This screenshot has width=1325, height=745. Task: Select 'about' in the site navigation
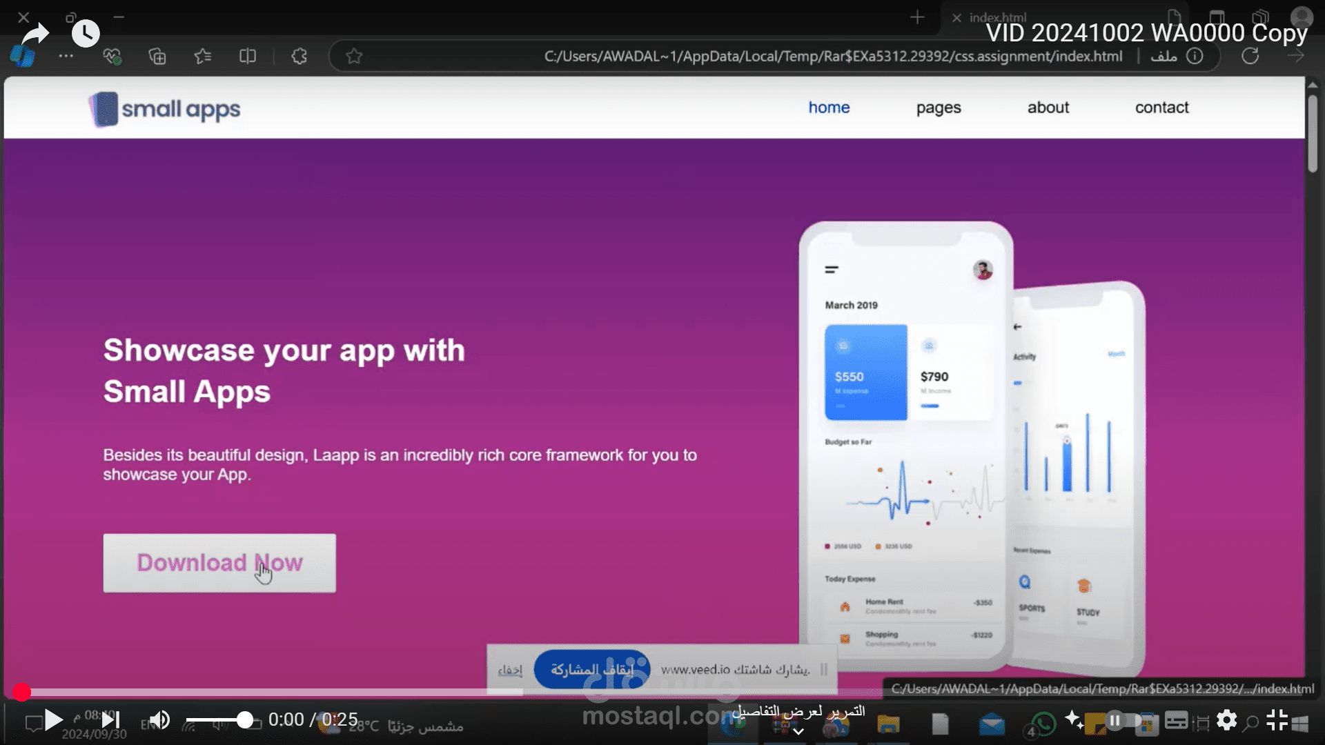coord(1048,108)
